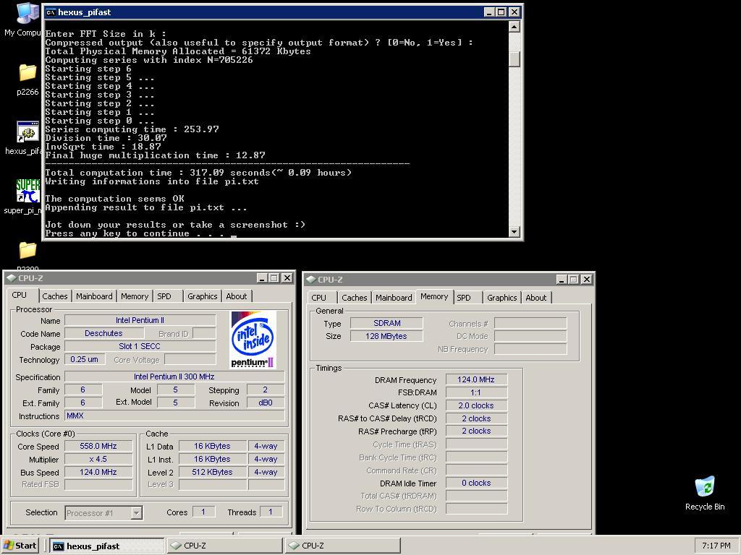
Task: Click the FSB:DRAM 1:1 ratio value
Action: pos(476,392)
